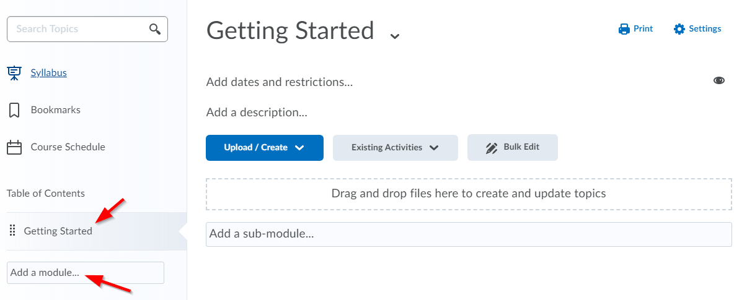Select Getting Started in Table of Contents

point(58,231)
